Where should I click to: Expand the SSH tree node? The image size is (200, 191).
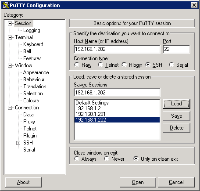[18, 143]
